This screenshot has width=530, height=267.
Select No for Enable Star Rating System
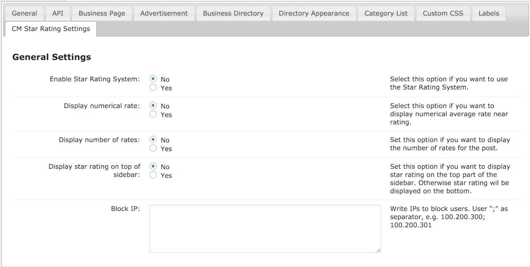[153, 79]
